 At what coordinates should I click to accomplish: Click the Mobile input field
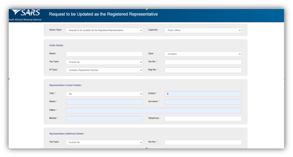point(104,118)
